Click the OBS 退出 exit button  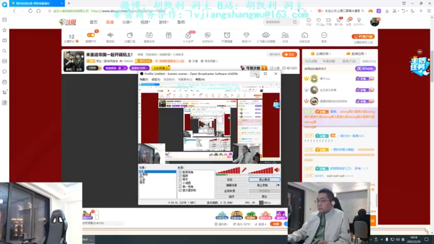point(264,196)
